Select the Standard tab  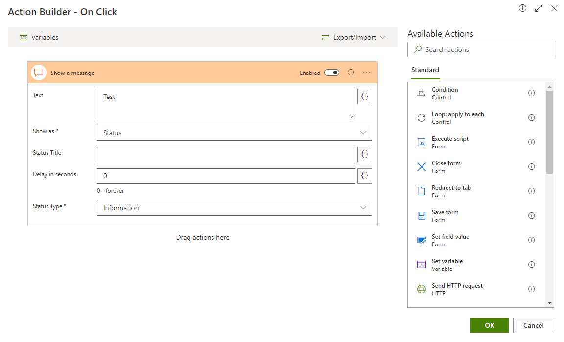coord(425,70)
